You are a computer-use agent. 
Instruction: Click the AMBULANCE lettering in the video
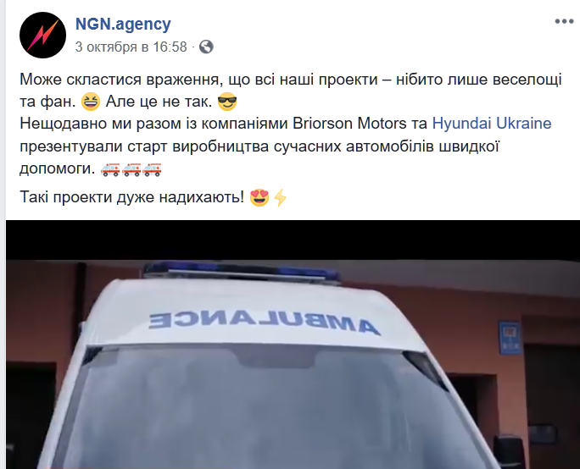click(265, 320)
